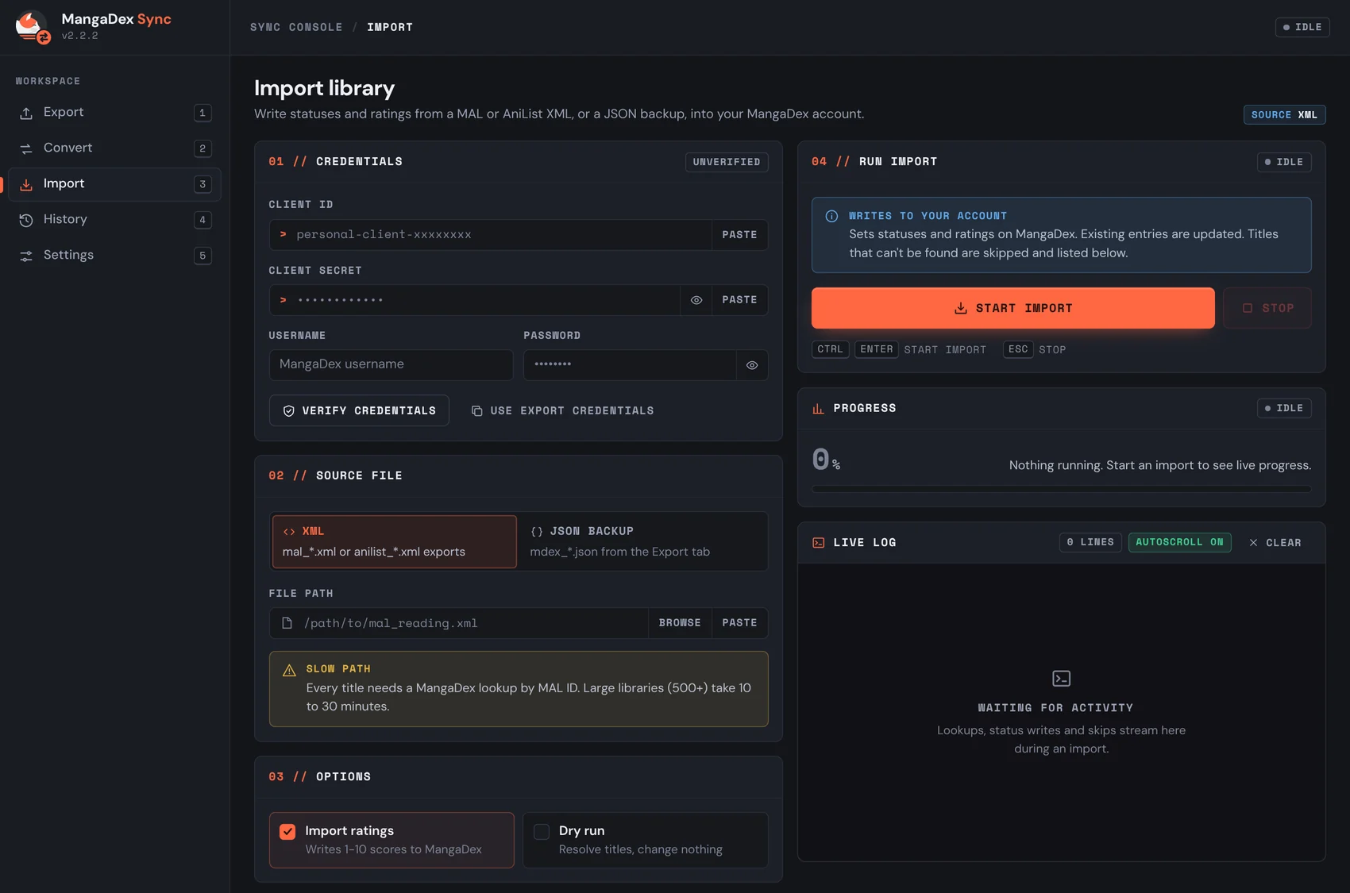The height and width of the screenshot is (893, 1350).
Task: Click the file icon in File Path field
Action: tap(287, 623)
